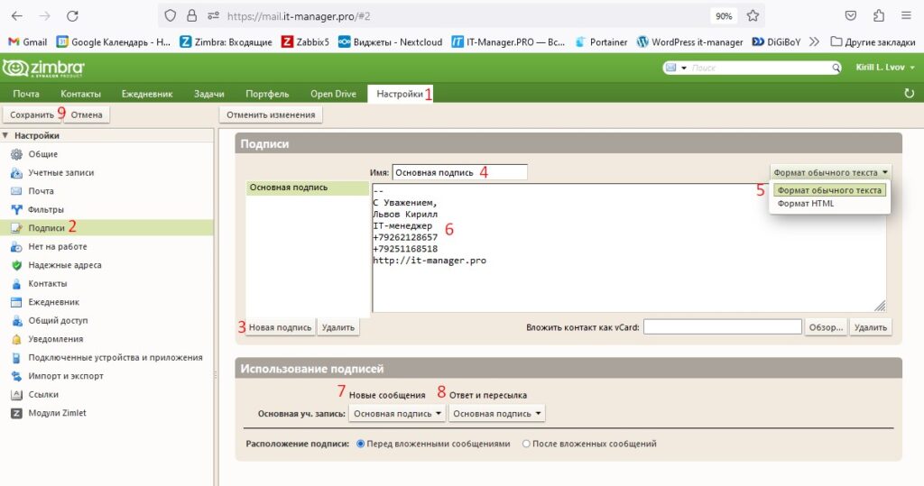Click the Новая подпись button
Image resolution: width=924 pixels, height=486 pixels.
click(280, 327)
